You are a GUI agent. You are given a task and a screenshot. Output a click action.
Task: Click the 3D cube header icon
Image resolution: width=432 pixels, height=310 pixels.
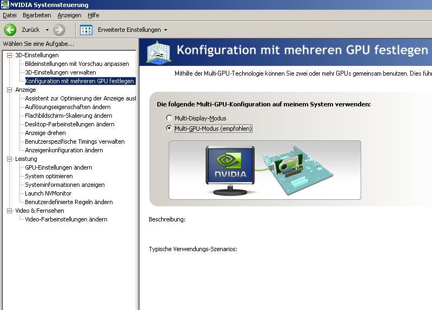(x=158, y=52)
